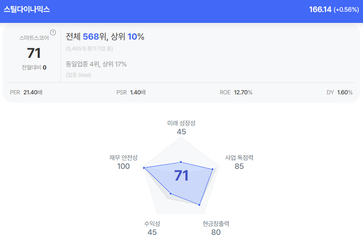Select the PER 21.40배 metric
Image resolution: width=363 pixels, height=245 pixels.
click(26, 92)
